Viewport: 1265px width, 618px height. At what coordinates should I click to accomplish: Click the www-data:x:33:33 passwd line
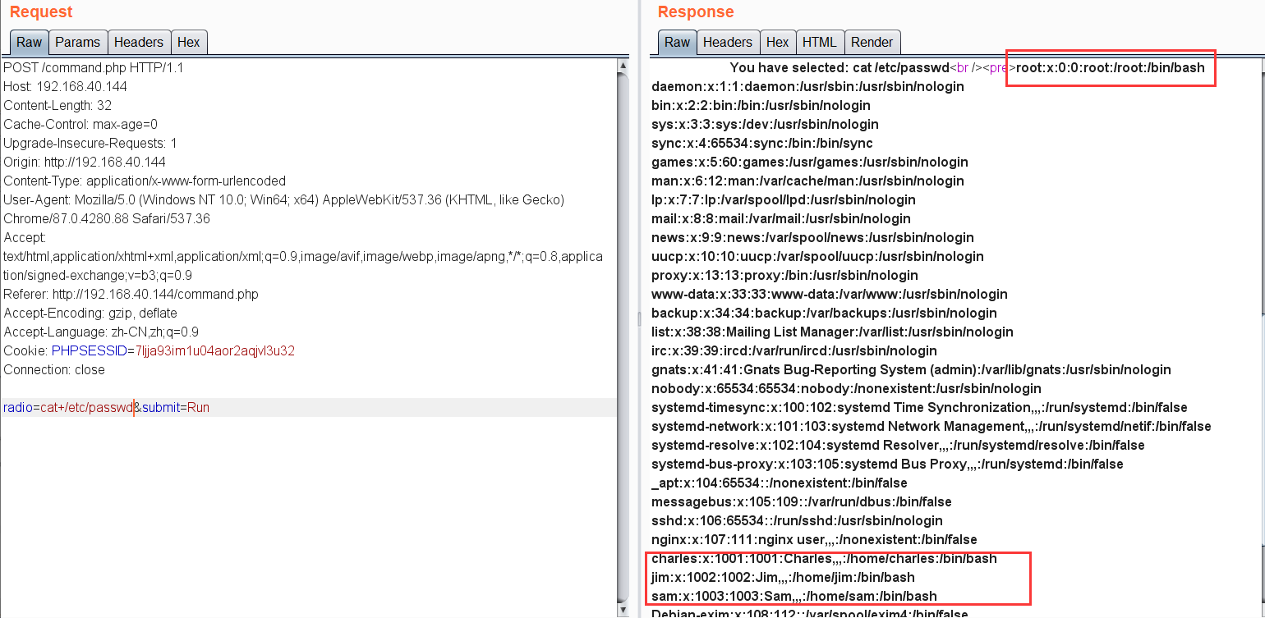829,294
